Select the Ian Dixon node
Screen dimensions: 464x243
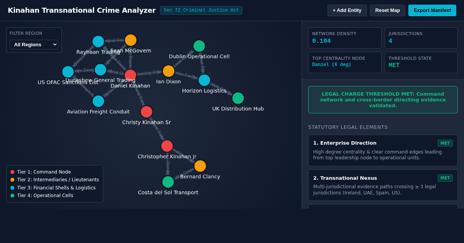coord(169,71)
